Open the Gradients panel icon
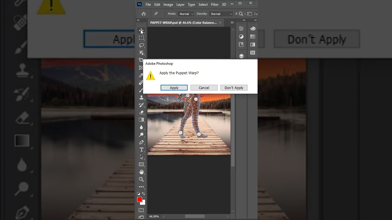The image size is (392, 220). (253, 45)
